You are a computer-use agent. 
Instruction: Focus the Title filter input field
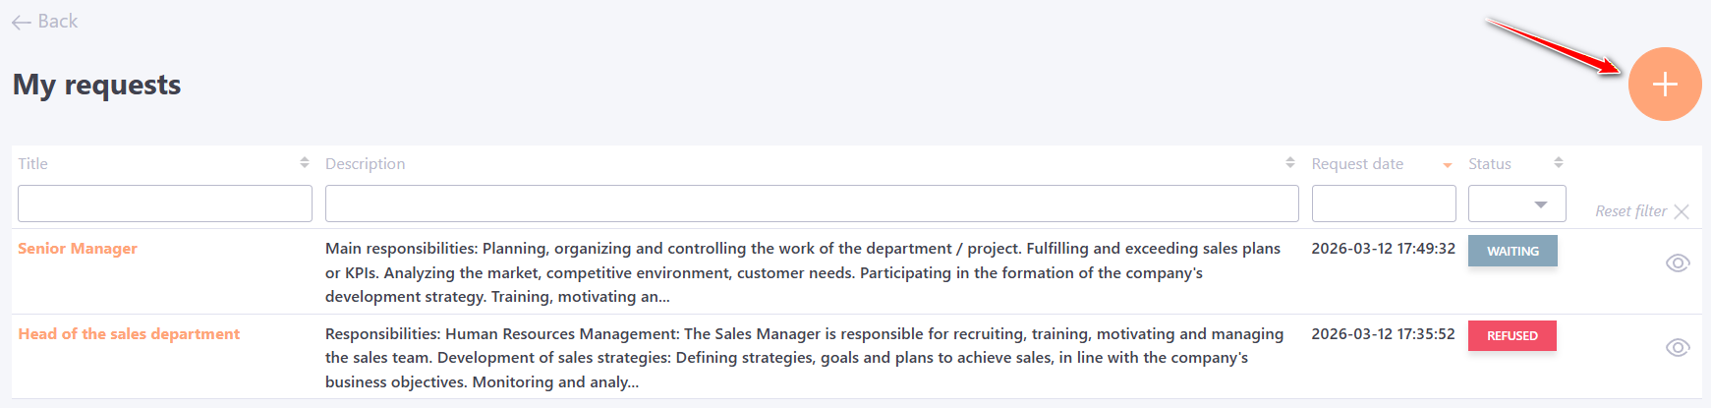point(165,204)
